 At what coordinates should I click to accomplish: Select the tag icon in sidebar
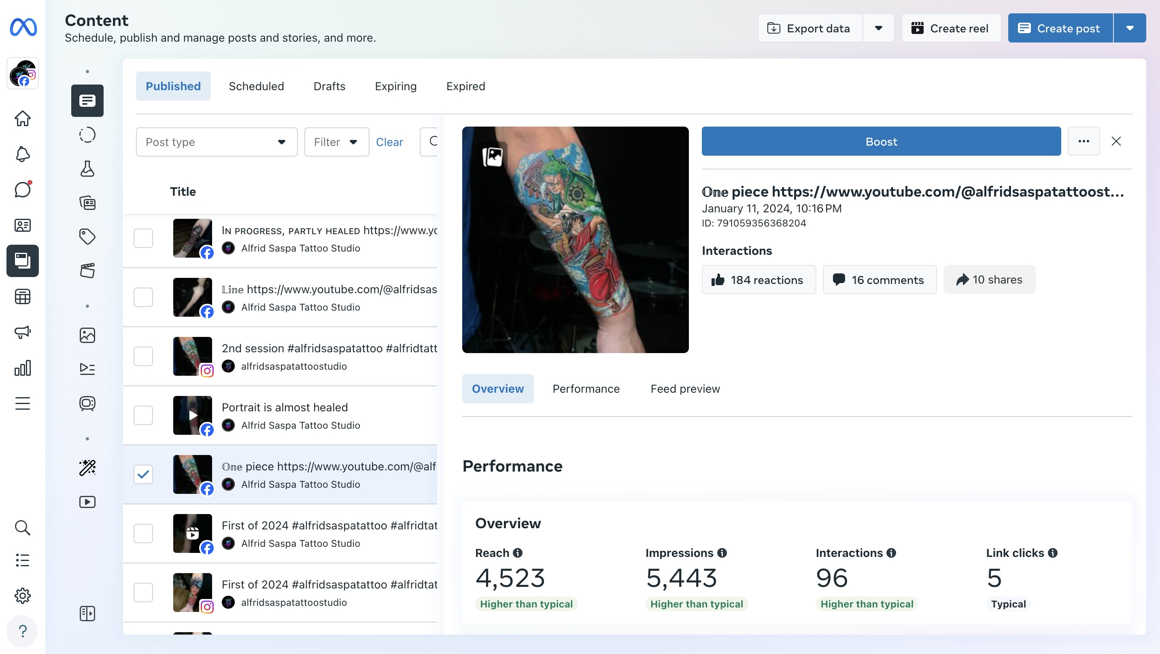point(87,237)
